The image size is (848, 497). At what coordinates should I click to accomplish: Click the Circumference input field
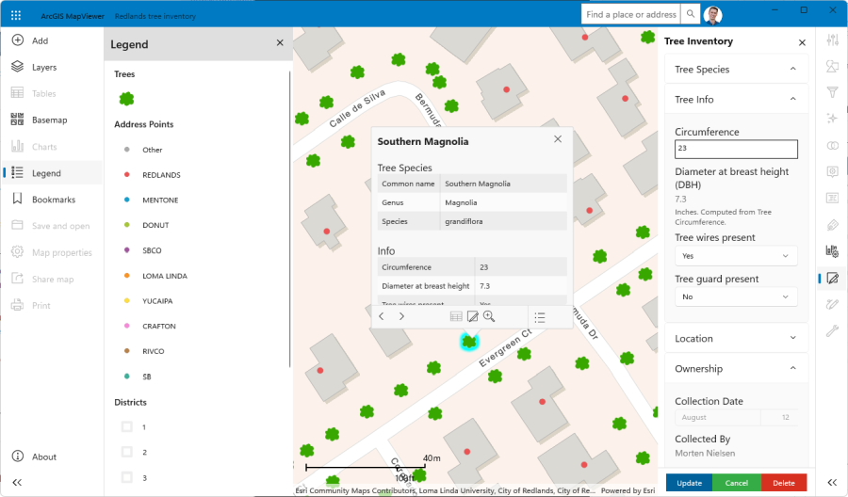[736, 149]
